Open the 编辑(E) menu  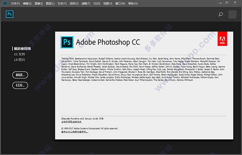[x=27, y=3]
